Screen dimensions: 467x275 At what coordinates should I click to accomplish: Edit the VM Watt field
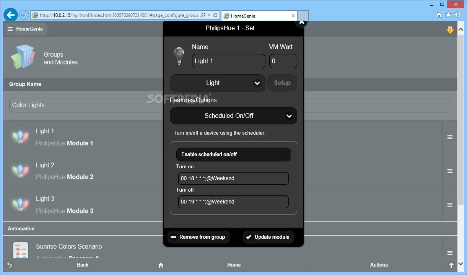(x=283, y=61)
